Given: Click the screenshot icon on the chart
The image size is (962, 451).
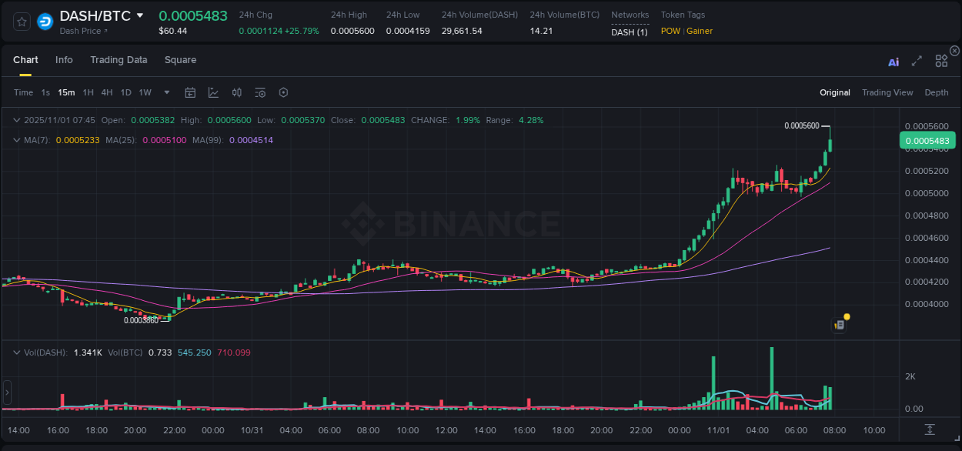Looking at the screenshot, I should [839, 324].
